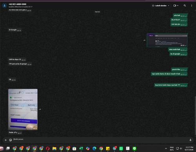
Task: Switch the ENG INTL input language
Action: (x=172, y=148)
